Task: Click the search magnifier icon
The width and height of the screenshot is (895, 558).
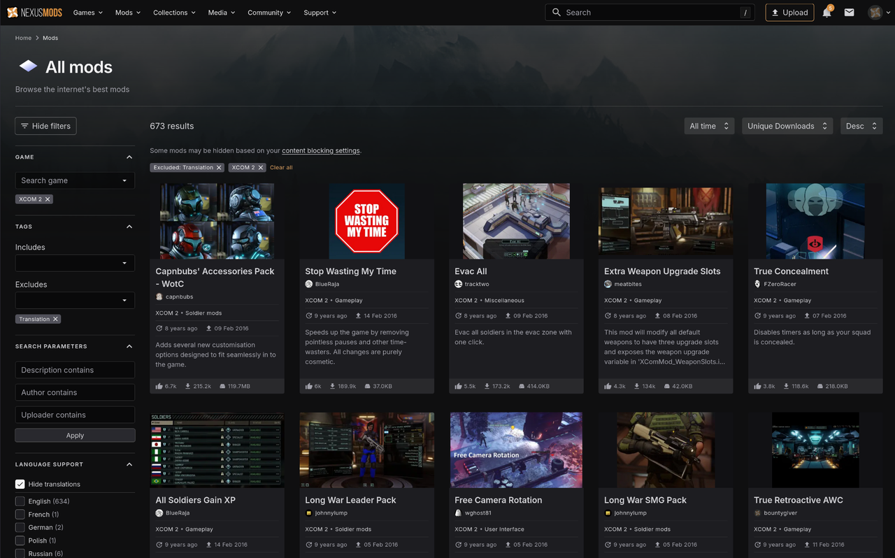Action: coord(557,12)
